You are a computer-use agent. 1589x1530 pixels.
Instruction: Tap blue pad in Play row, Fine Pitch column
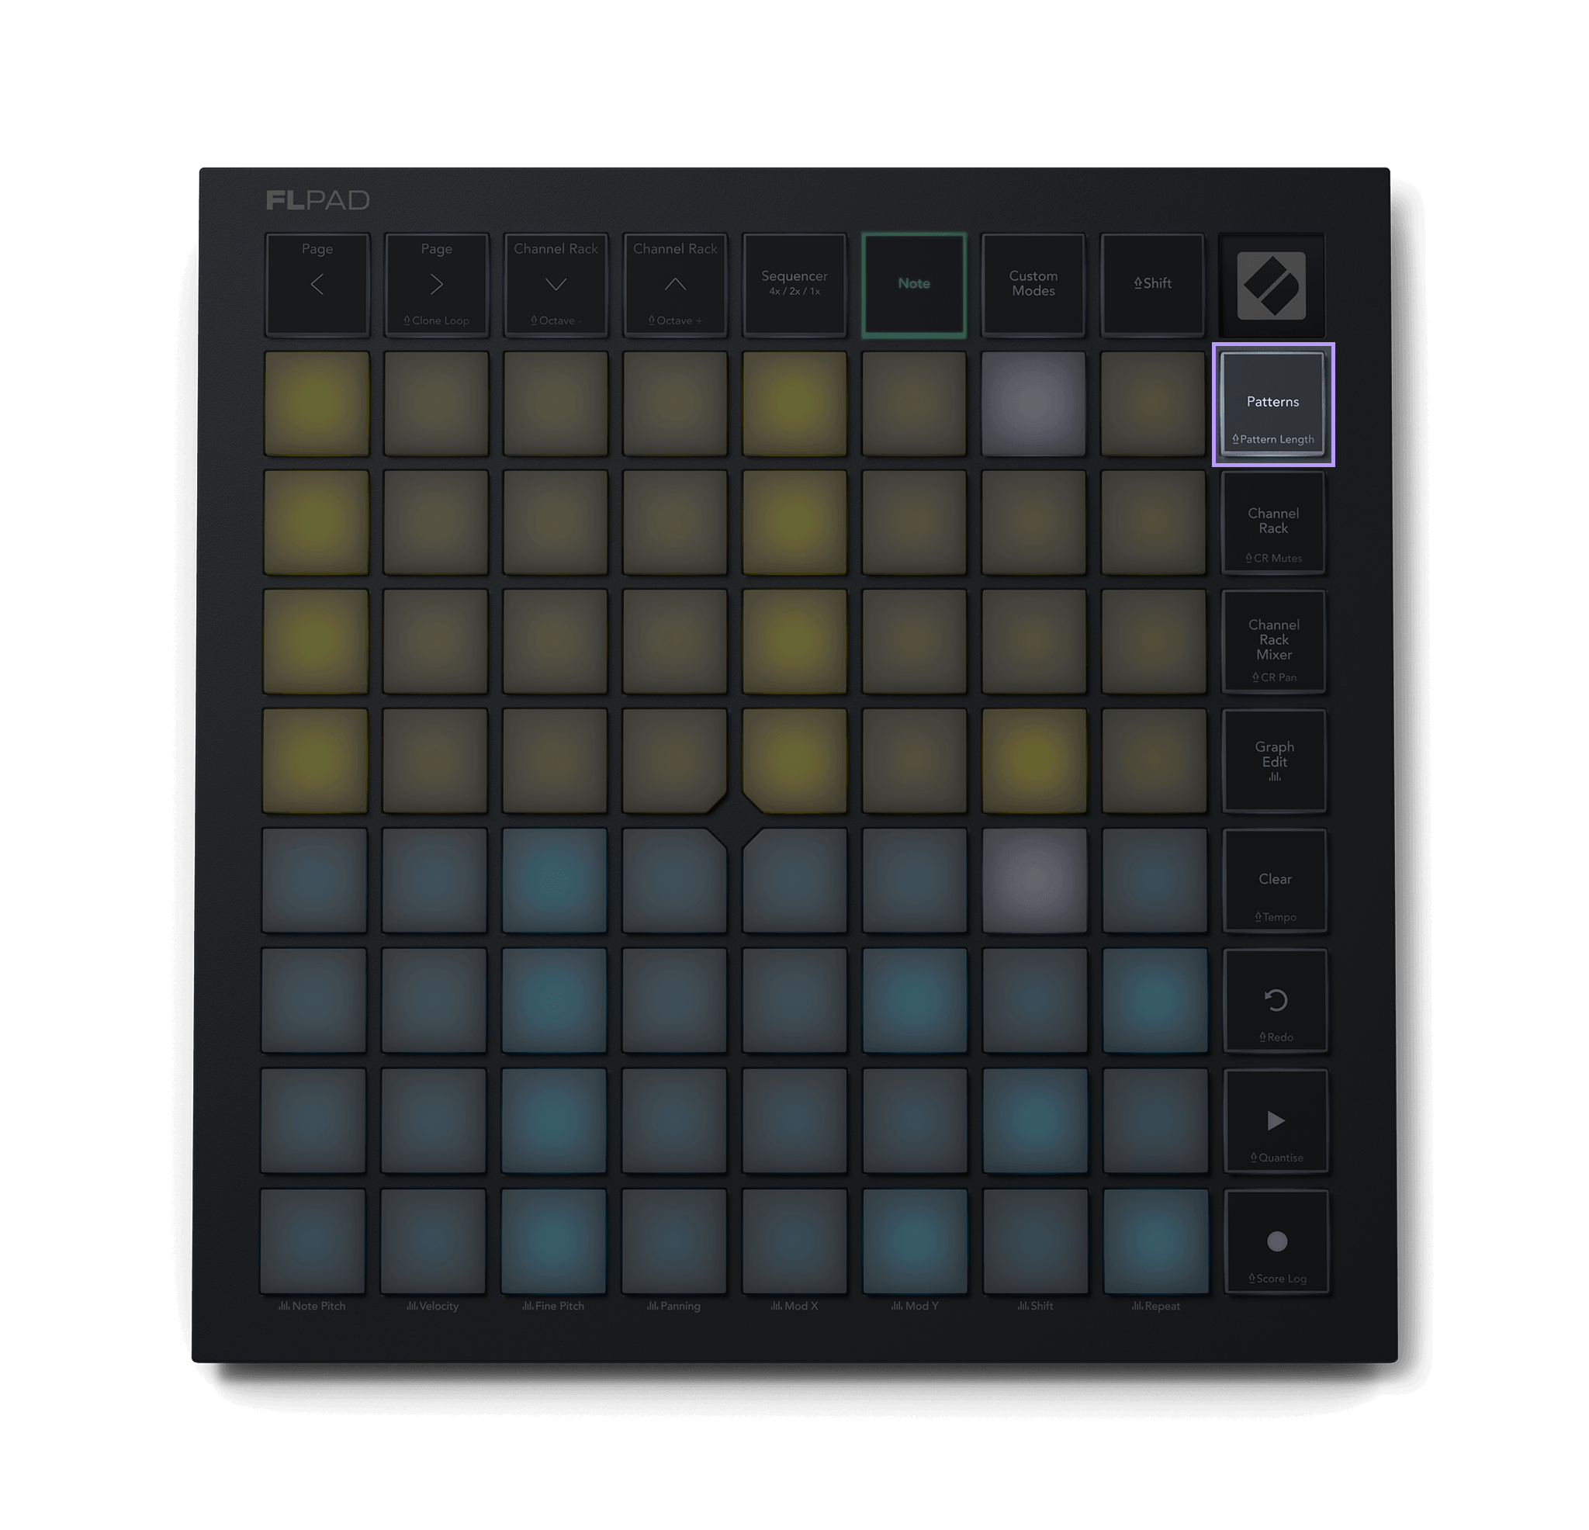[x=554, y=1120]
